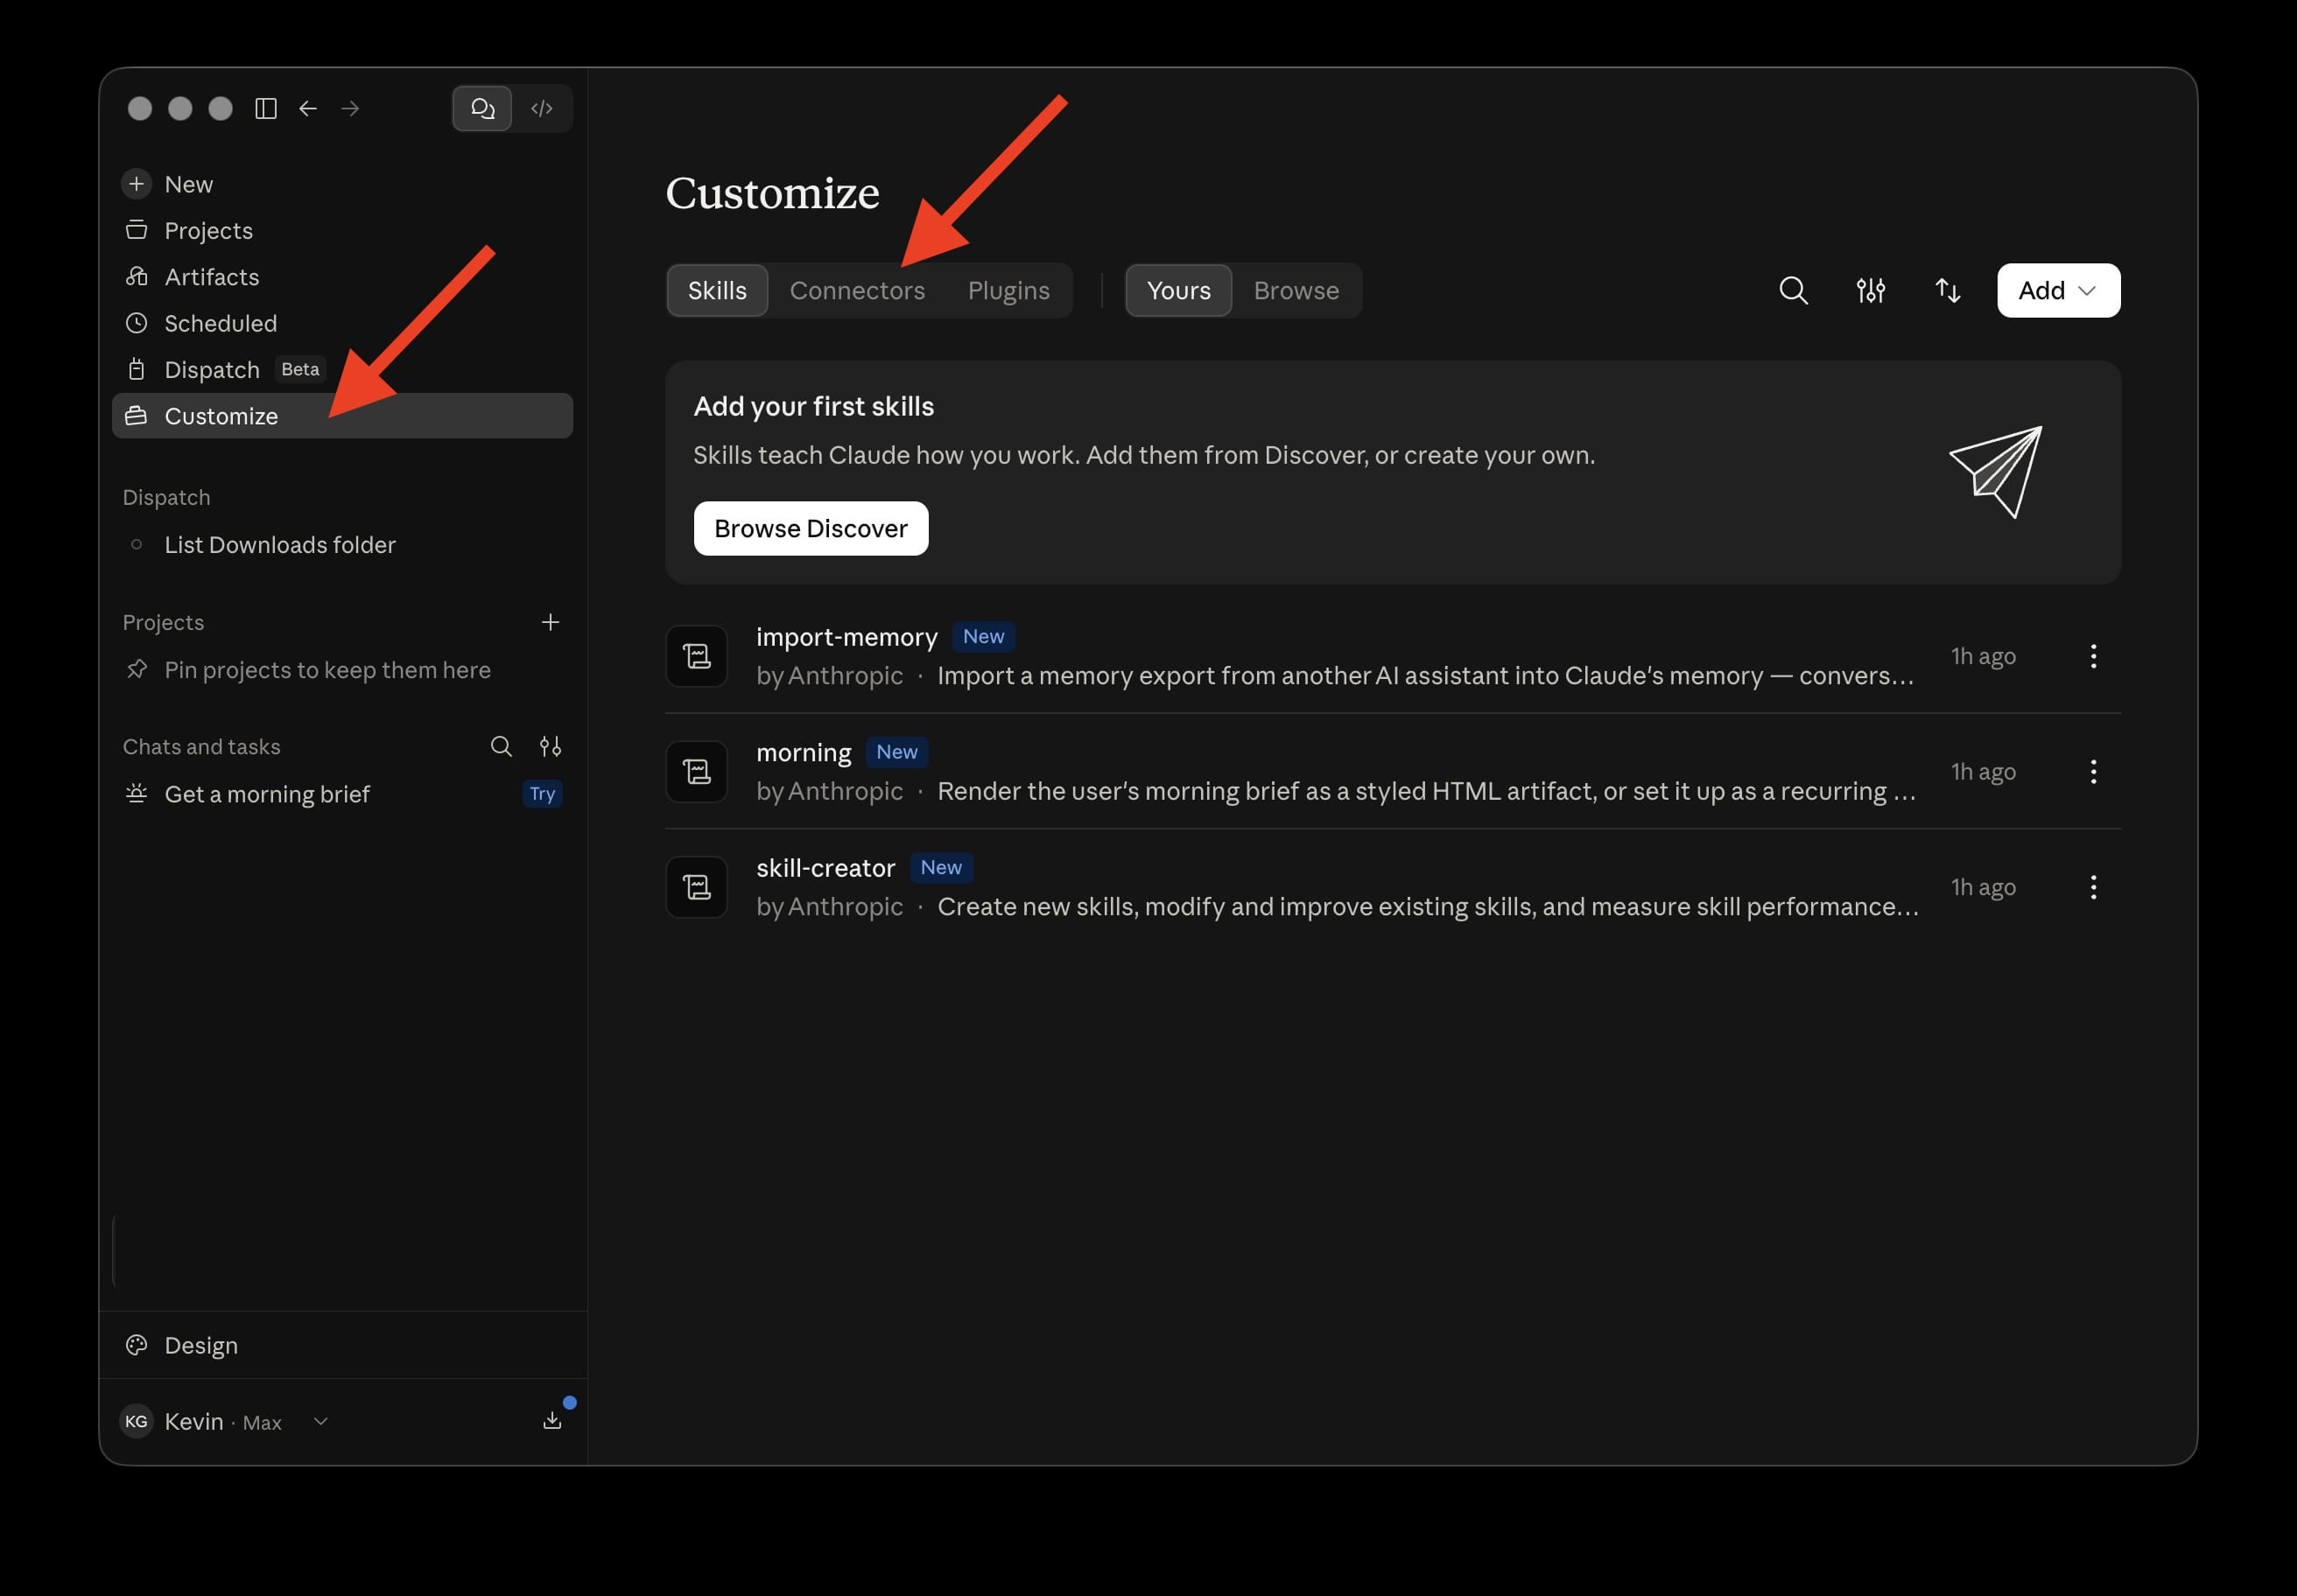Open the skill-creator skill name

[825, 867]
